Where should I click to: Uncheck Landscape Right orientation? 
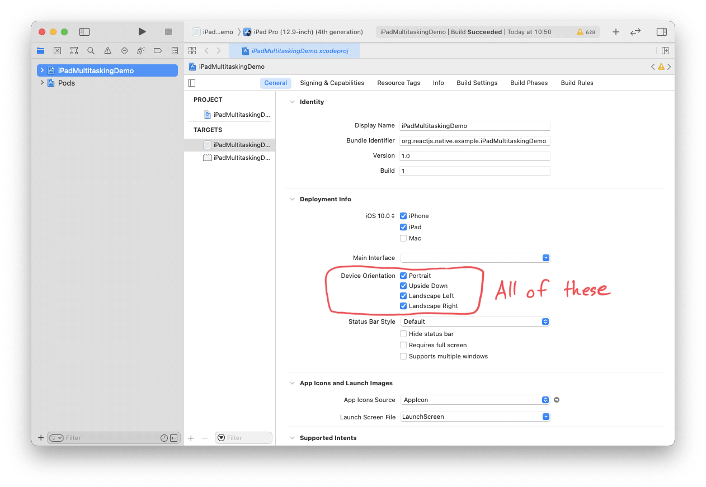click(x=403, y=306)
